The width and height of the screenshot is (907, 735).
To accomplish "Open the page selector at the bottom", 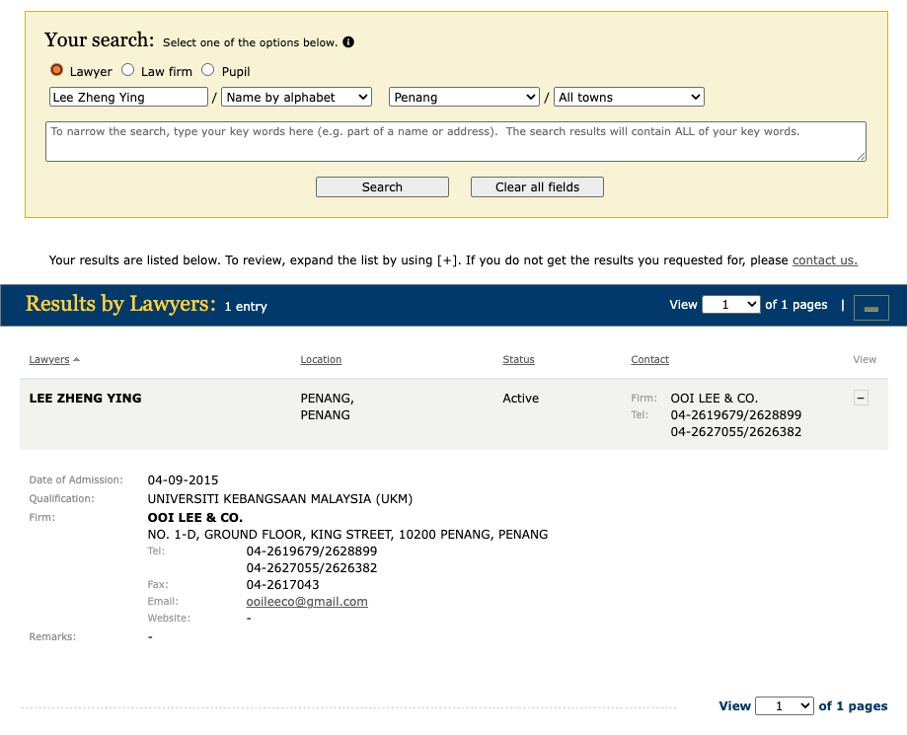I will (x=784, y=705).
